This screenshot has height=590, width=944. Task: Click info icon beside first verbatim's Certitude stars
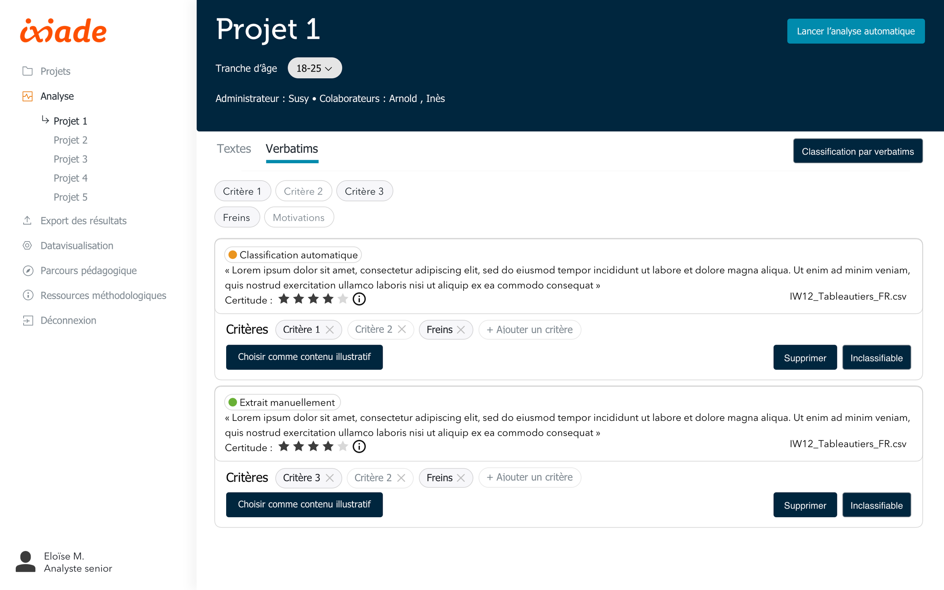[x=359, y=299]
